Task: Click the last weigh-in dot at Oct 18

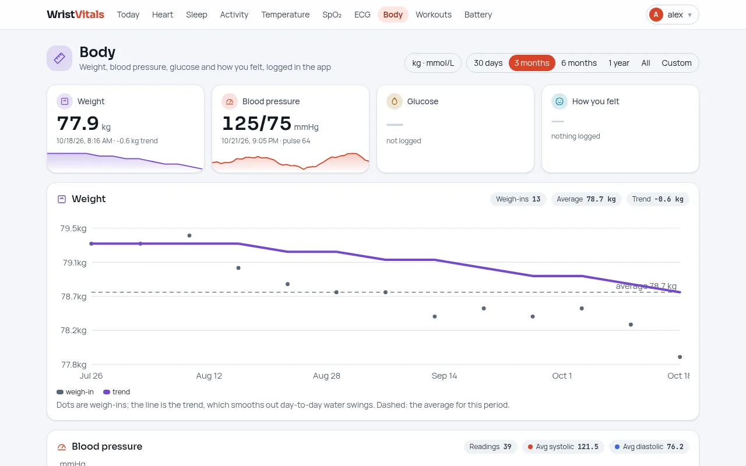Action: [x=680, y=357]
